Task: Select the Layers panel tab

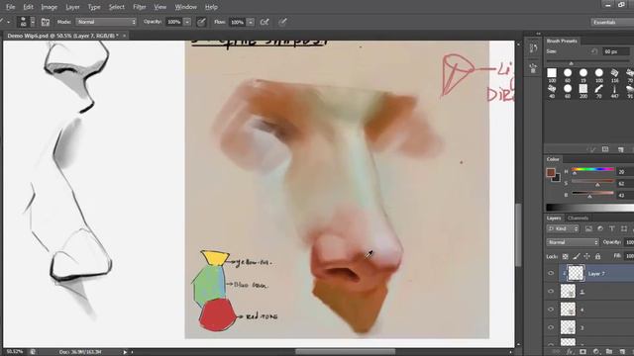Action: pos(554,218)
